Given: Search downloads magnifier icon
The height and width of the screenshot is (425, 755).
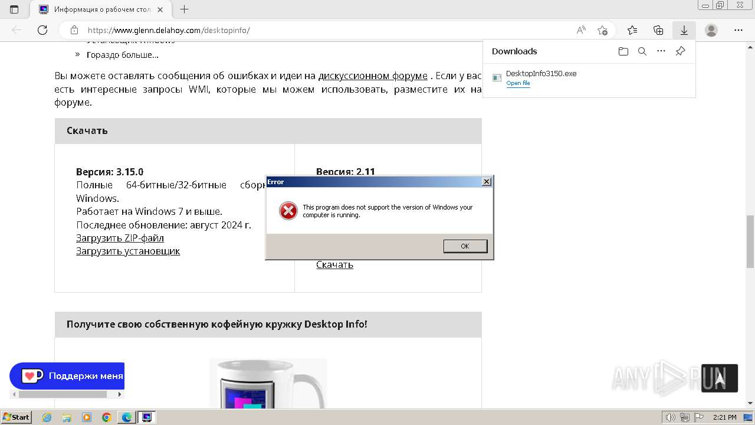Looking at the screenshot, I should pyautogui.click(x=642, y=51).
